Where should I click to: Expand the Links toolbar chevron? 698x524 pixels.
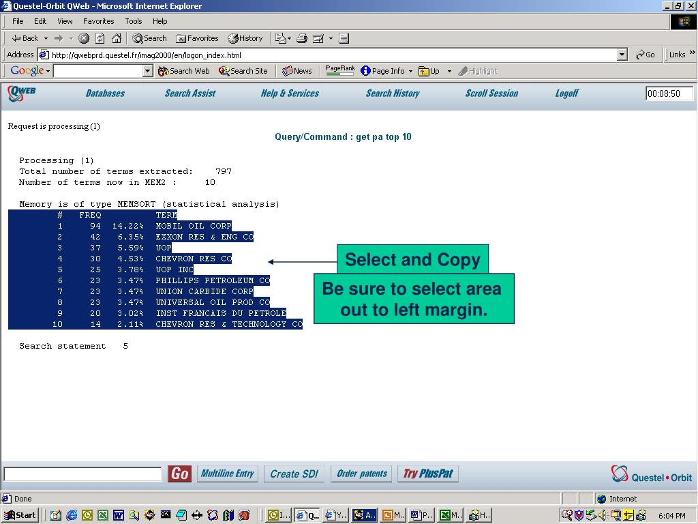[693, 53]
